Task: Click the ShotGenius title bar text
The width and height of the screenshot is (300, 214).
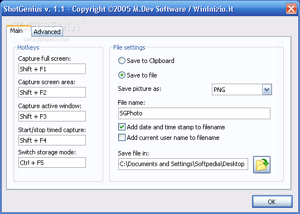Action: (x=119, y=9)
